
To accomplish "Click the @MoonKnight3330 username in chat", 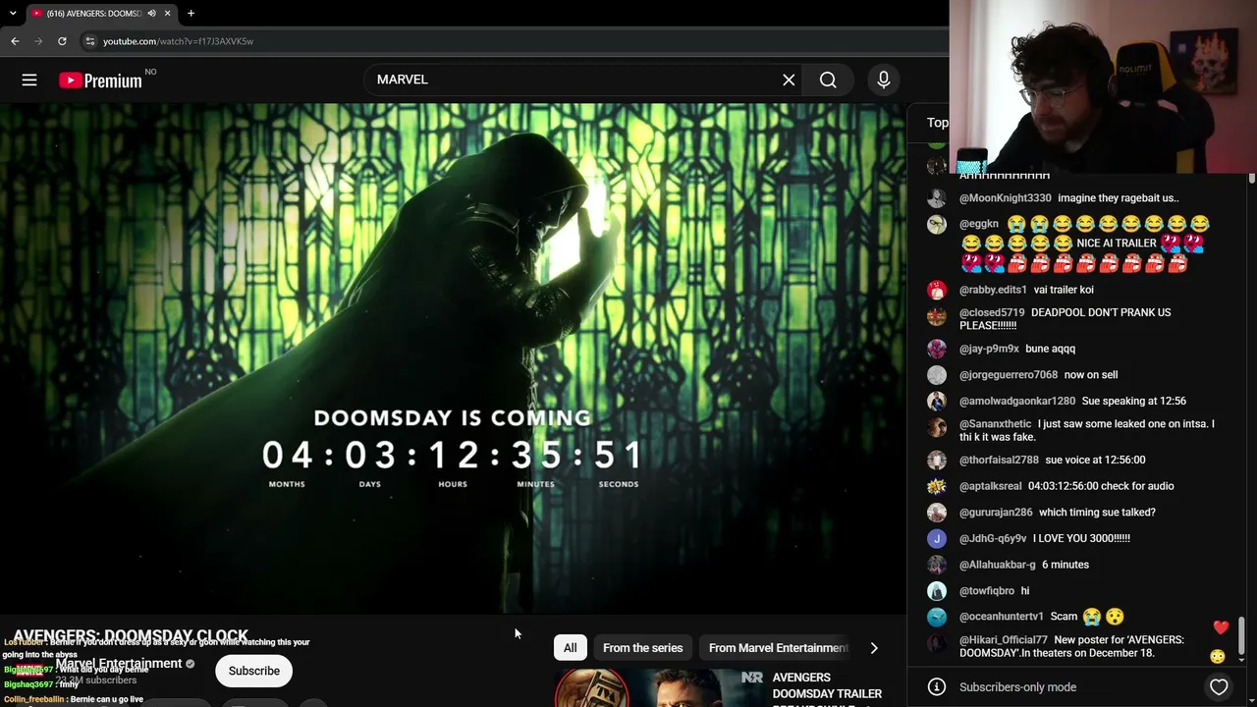I will point(1005,198).
